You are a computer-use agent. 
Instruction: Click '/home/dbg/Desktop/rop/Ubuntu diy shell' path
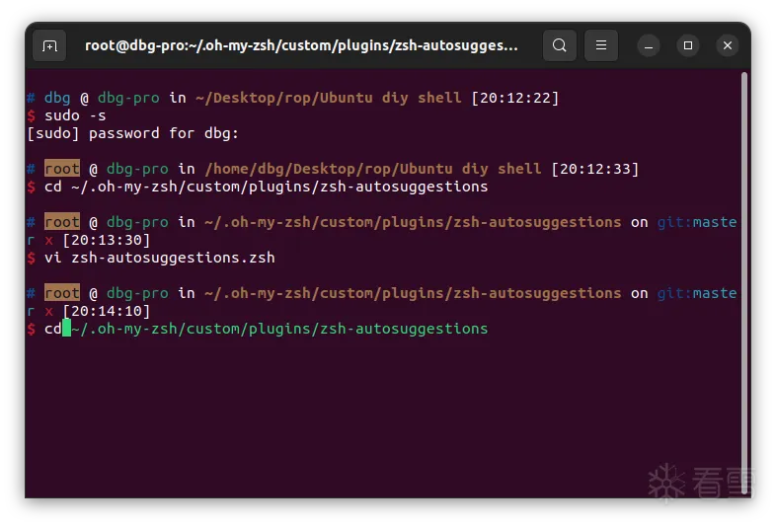[373, 169]
